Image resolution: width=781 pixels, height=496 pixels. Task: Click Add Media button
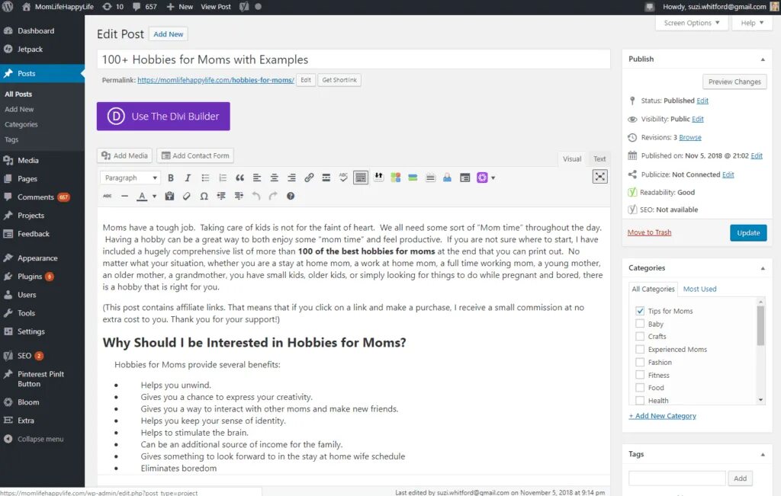pyautogui.click(x=124, y=155)
